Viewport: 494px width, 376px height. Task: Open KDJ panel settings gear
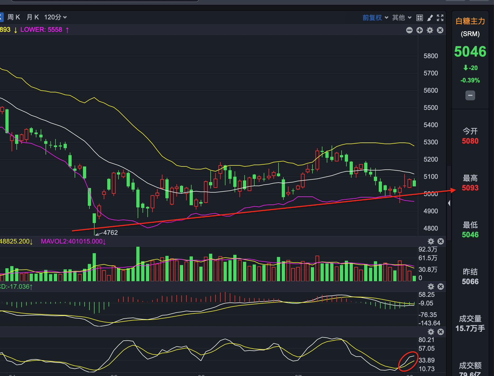(x=431, y=332)
